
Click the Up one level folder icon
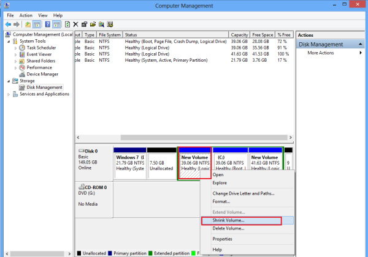click(x=28, y=24)
